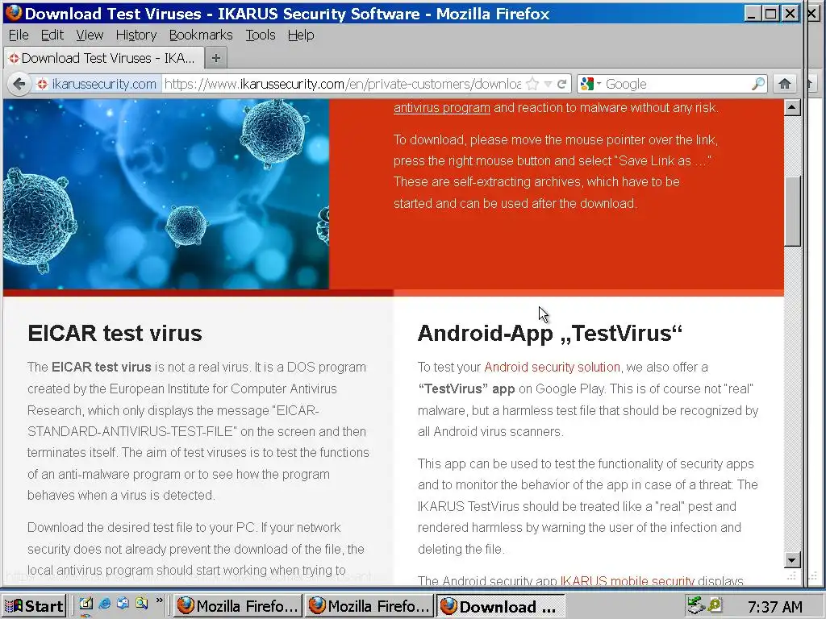Click the 7:37 AM taskbar clock
826x619 pixels.
775,607
